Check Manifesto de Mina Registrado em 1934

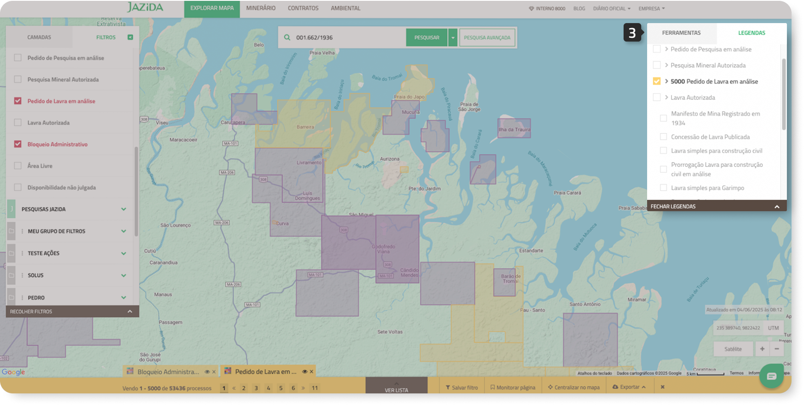663,118
